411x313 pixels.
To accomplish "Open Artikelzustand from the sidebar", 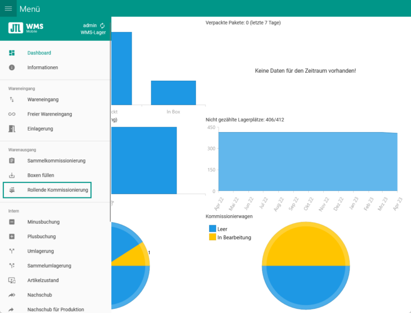I will pos(43,280).
